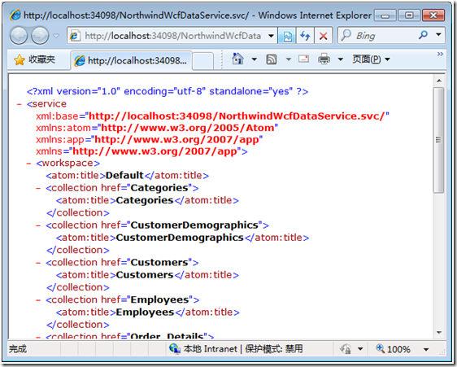
Task: Toggle the Compatibility View icon
Action: coord(287,36)
